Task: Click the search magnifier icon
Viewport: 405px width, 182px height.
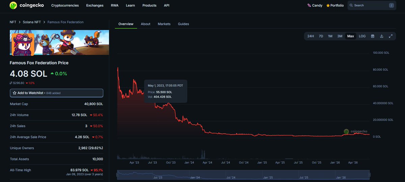Action: pos(351,5)
